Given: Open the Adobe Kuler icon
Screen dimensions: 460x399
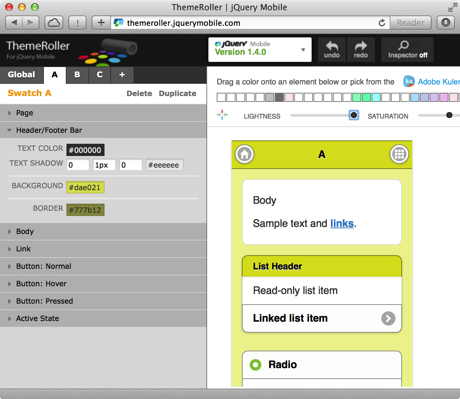Looking at the screenshot, I should pos(409,82).
